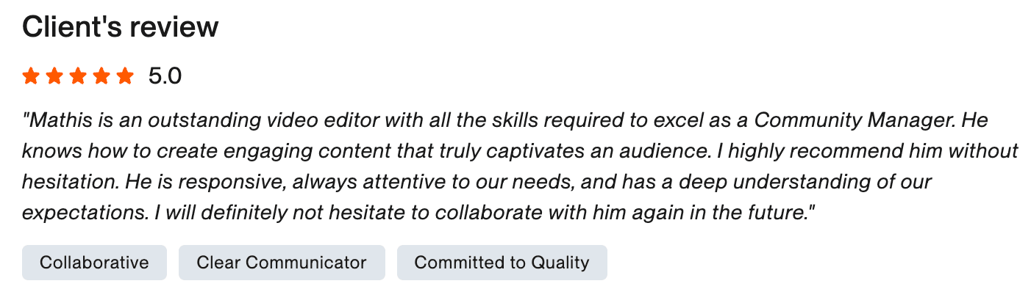Click the name Mathis in the review
The image size is (1031, 289).
(x=57, y=120)
